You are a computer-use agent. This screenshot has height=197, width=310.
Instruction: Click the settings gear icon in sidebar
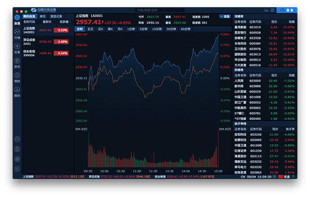click(17, 159)
